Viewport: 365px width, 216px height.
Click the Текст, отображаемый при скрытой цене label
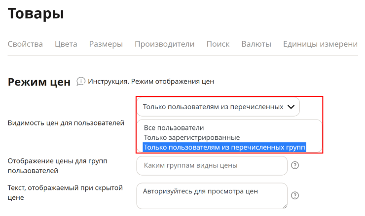point(65,192)
